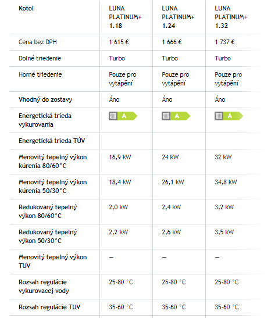Screen dimensions: 271x318
Task: Click the 34,8 kW power value
Action: [x=226, y=182]
